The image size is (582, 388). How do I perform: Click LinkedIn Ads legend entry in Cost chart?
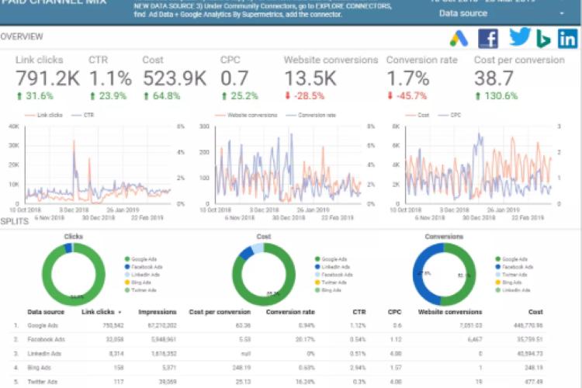tap(332, 267)
